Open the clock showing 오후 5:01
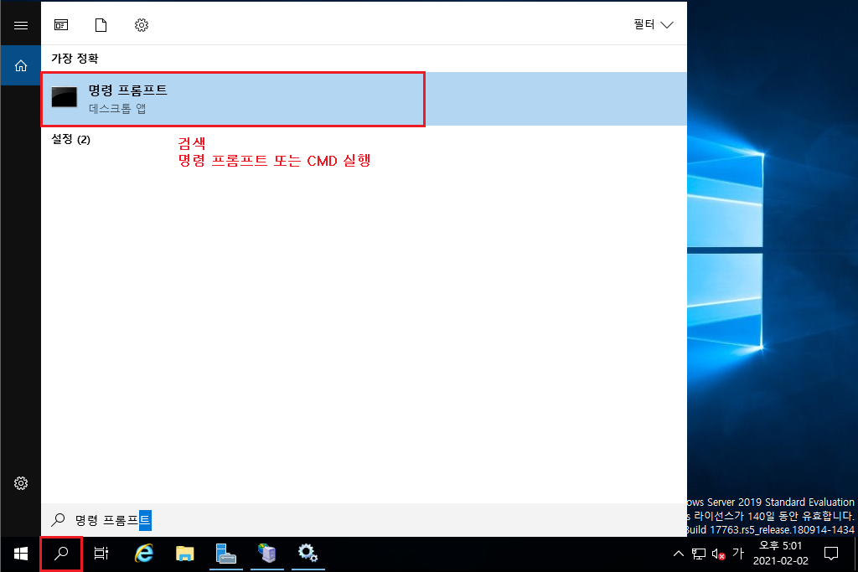Image resolution: width=858 pixels, height=572 pixels. 780,554
